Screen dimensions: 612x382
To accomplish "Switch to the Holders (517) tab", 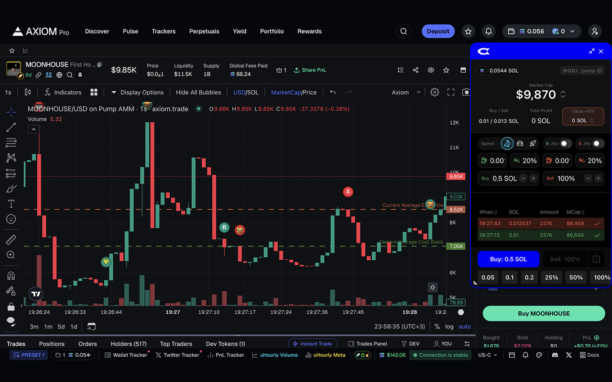I will (129, 344).
